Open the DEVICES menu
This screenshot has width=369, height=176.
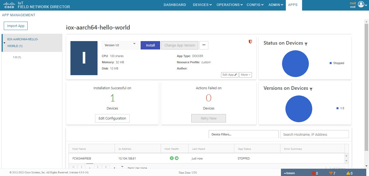(202, 5)
